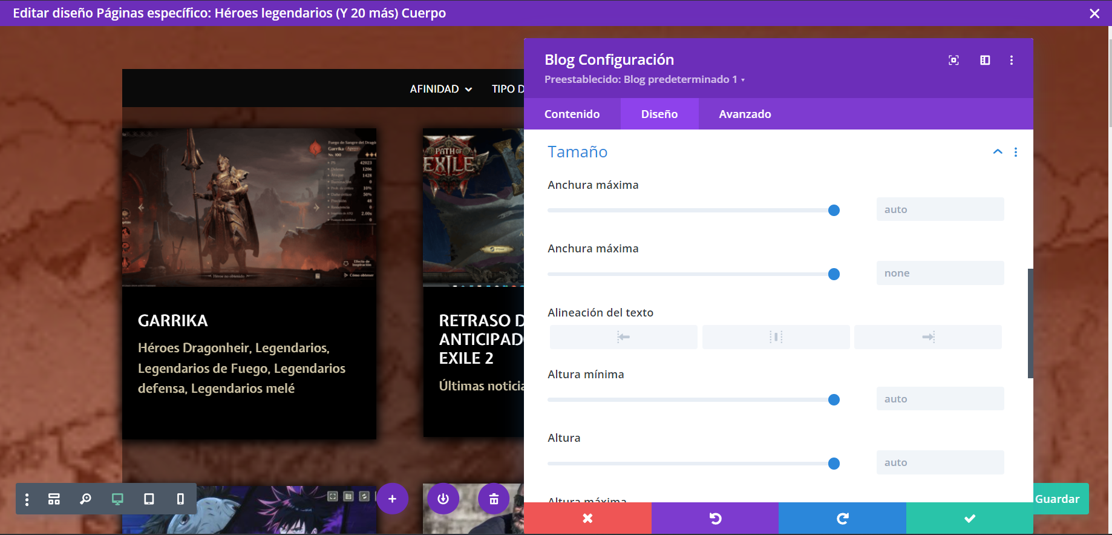
Task: Snap settings modal to sidebar icon
Action: pyautogui.click(x=985, y=60)
